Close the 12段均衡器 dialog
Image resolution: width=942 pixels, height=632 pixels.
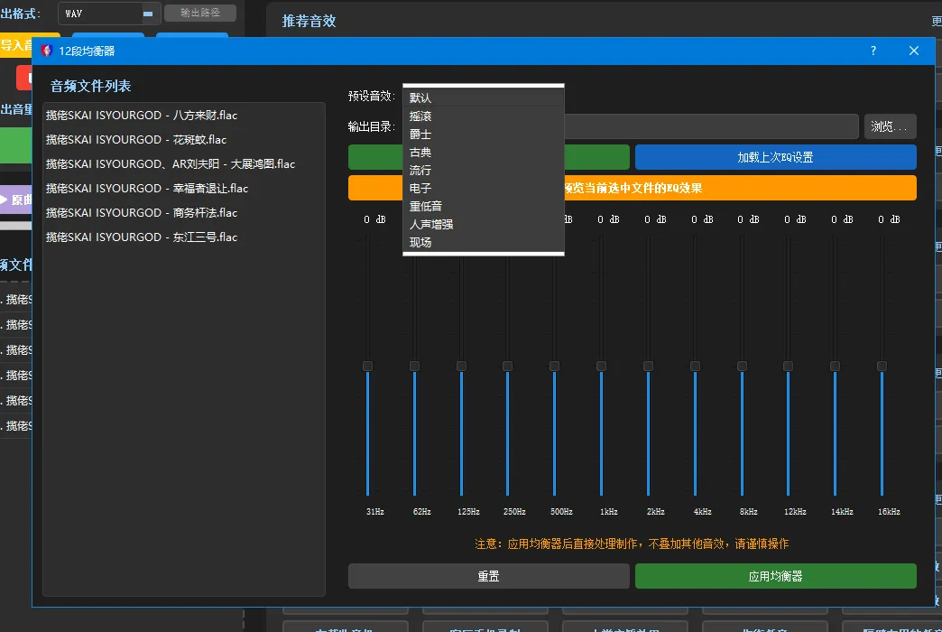[x=914, y=51]
